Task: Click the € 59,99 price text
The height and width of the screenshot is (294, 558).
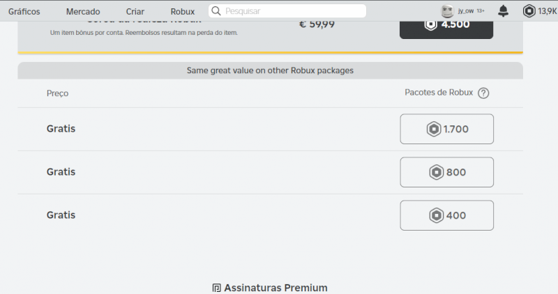Action: pos(317,24)
